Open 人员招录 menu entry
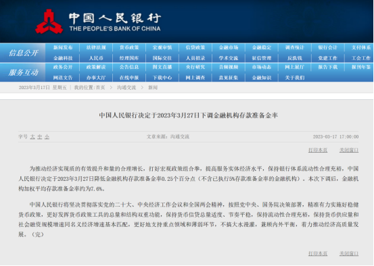The height and width of the screenshot is (266, 374). click(195, 58)
